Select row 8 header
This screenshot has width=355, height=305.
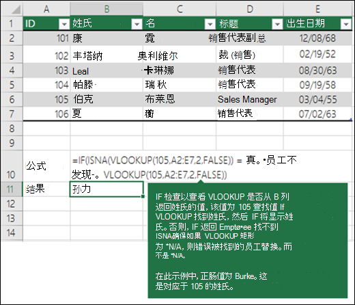(12, 129)
